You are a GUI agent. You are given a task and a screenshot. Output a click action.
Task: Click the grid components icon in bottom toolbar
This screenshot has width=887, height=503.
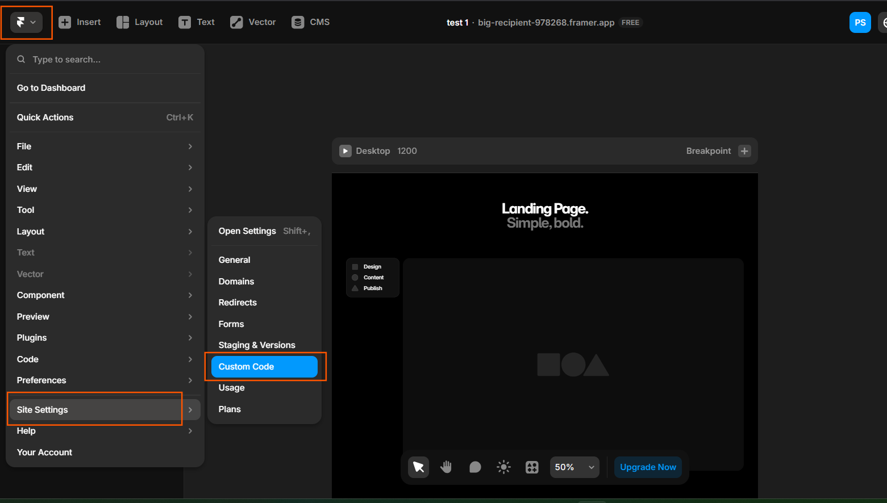tap(532, 467)
